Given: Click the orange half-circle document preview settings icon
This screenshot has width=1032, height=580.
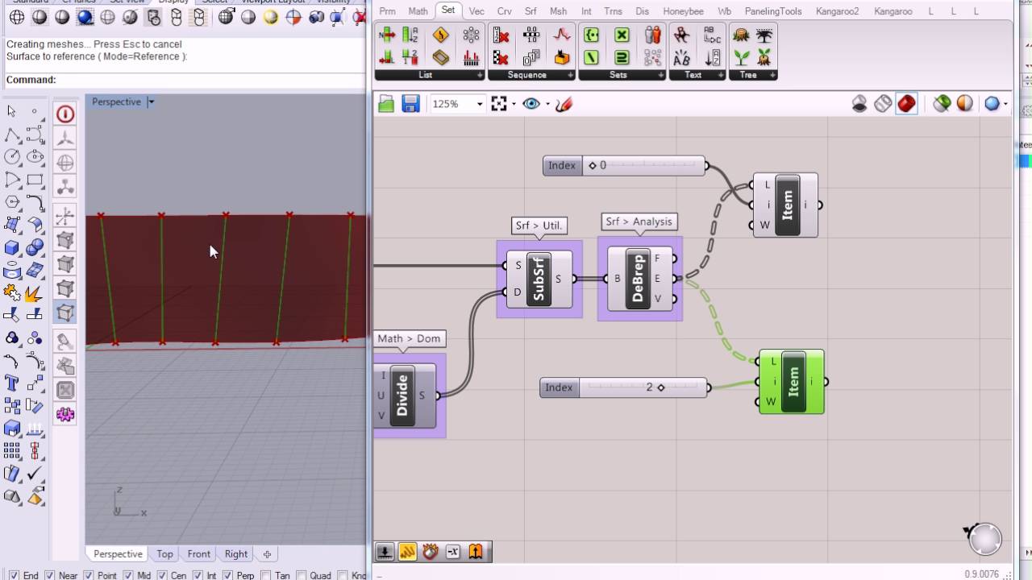Looking at the screenshot, I should 965,104.
